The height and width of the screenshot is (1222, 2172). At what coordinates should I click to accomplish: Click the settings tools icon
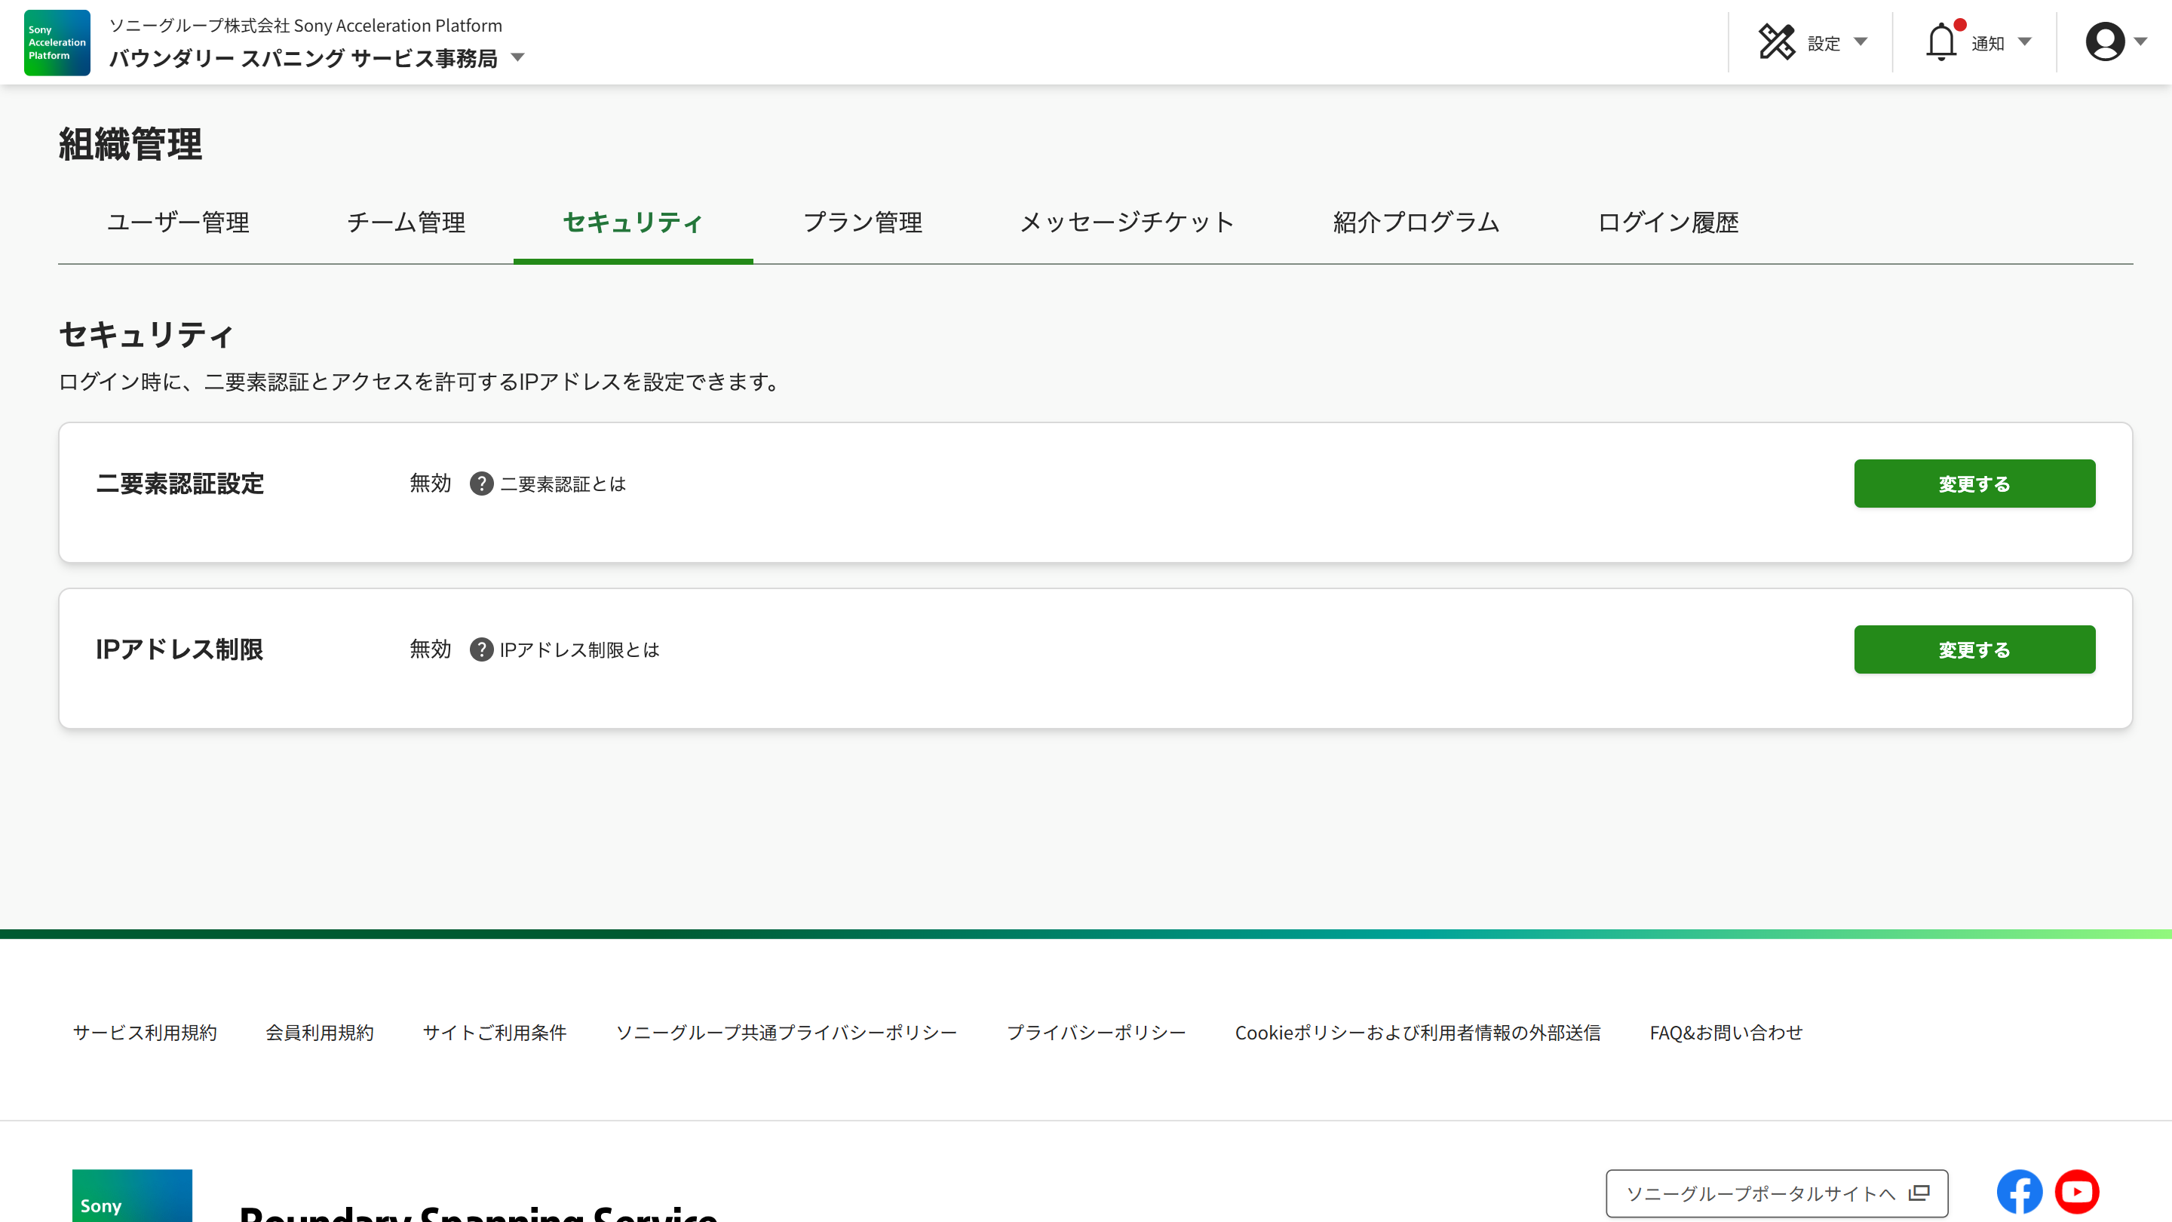point(1777,42)
